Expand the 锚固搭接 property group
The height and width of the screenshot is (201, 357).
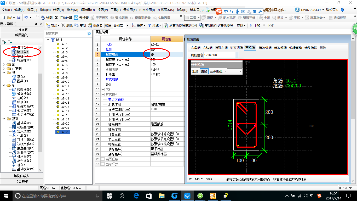pos(103,159)
